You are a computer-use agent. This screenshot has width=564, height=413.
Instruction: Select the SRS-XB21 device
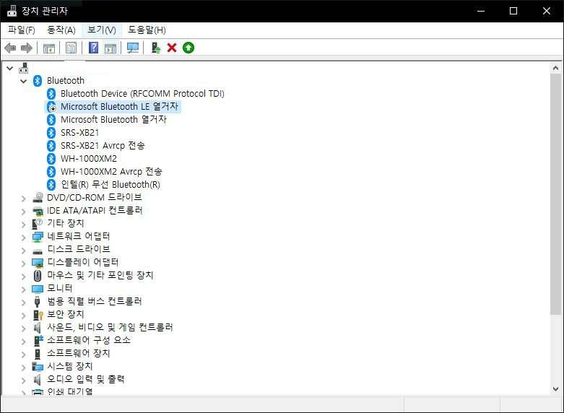79,132
